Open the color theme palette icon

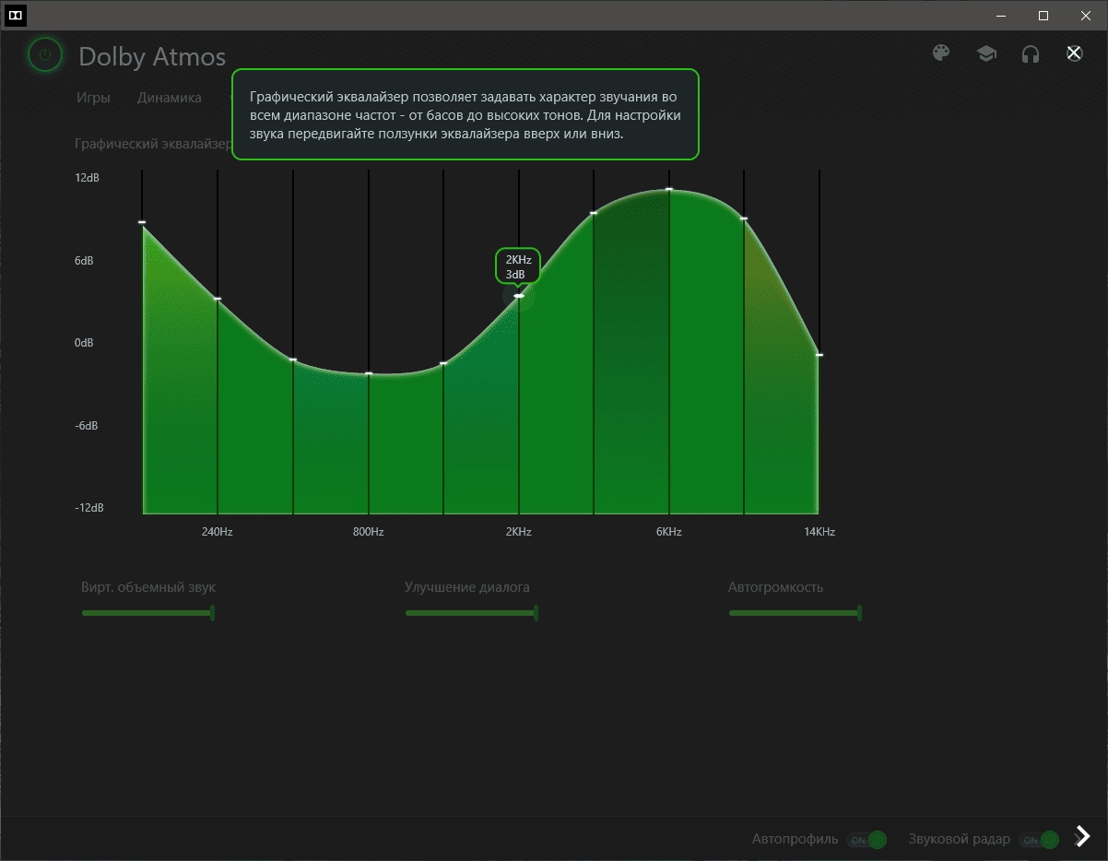click(941, 53)
